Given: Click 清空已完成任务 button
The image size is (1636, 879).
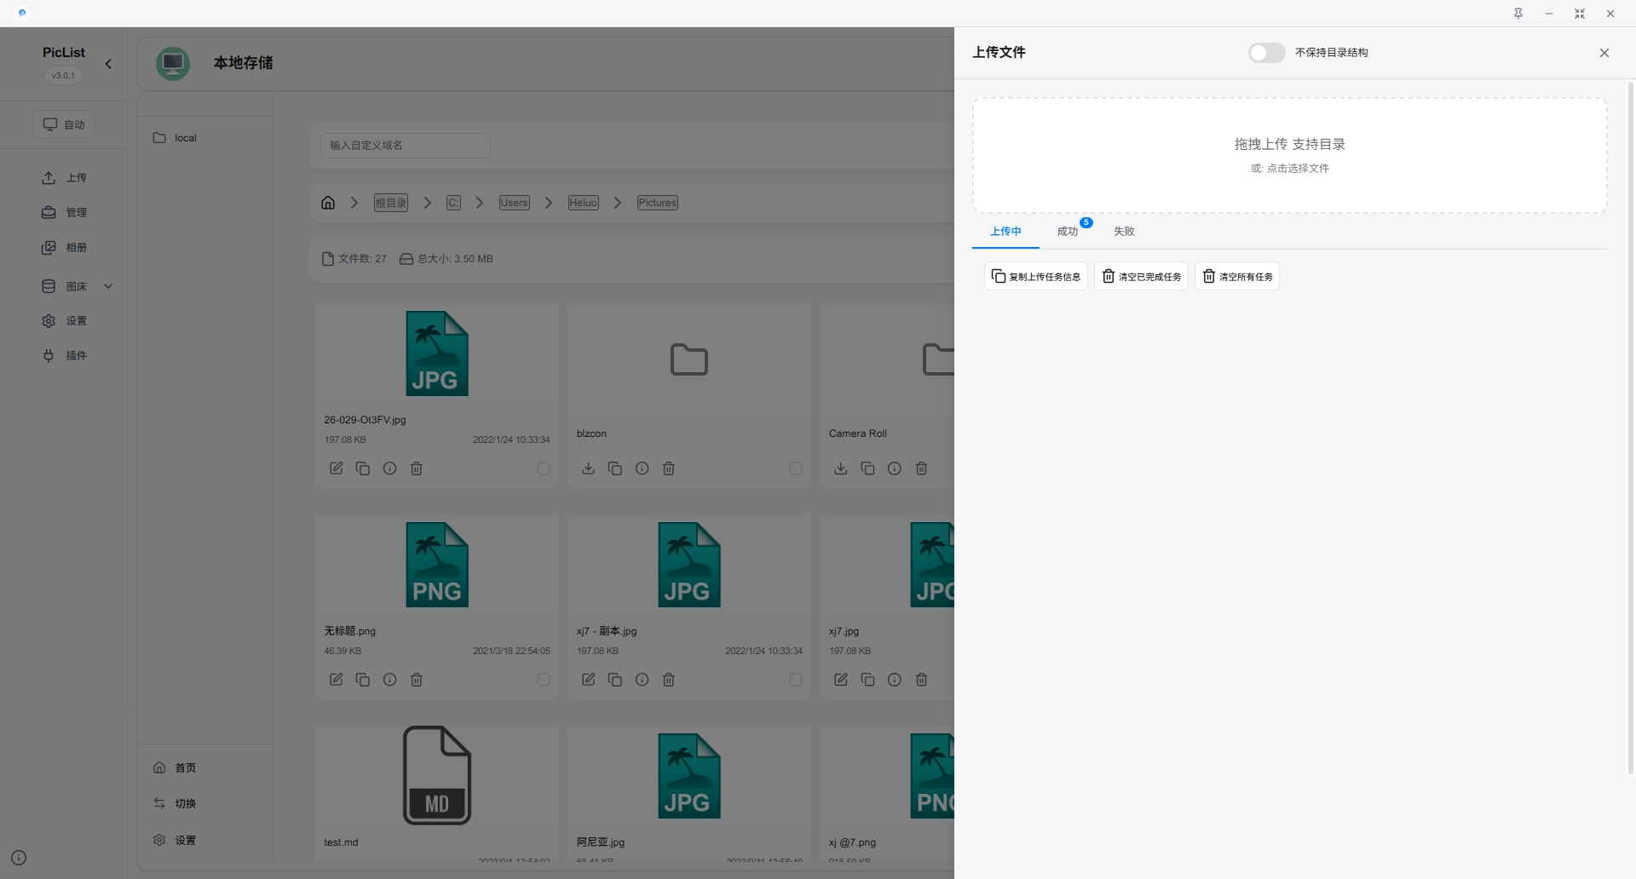Looking at the screenshot, I should [1141, 276].
